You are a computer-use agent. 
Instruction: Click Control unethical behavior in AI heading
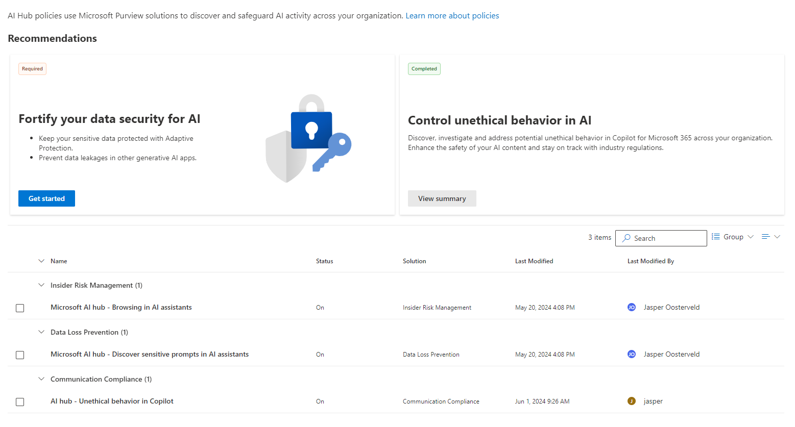[499, 120]
